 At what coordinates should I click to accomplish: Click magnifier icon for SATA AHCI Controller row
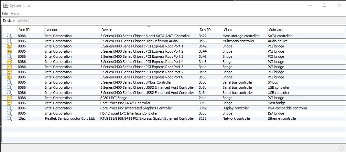(x=9, y=36)
